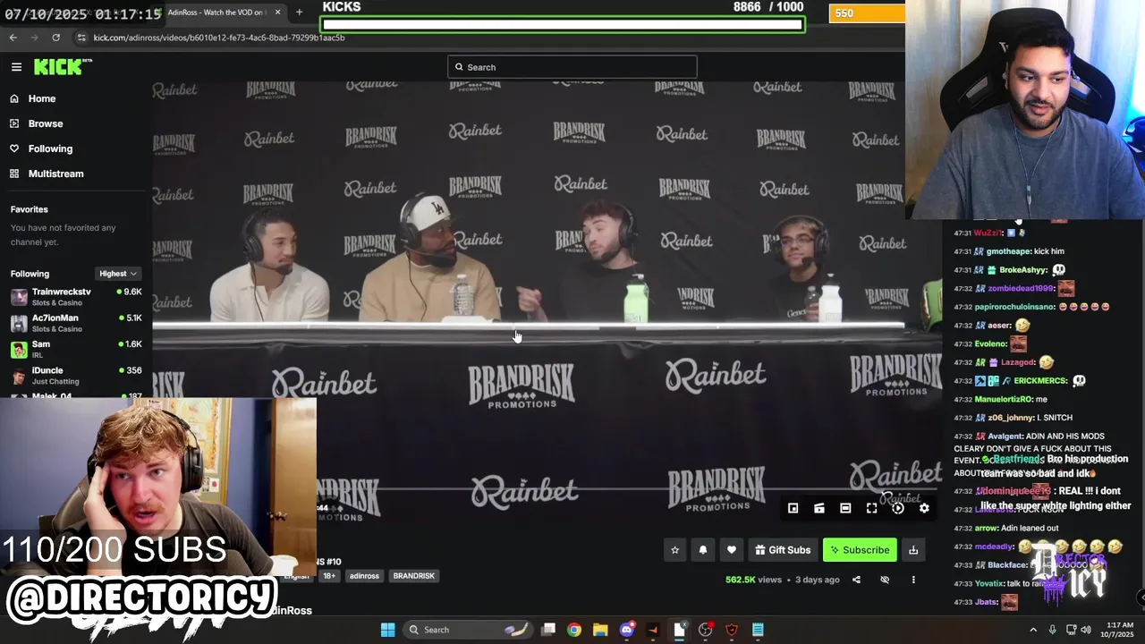Open the clip creation button in player

(818, 508)
